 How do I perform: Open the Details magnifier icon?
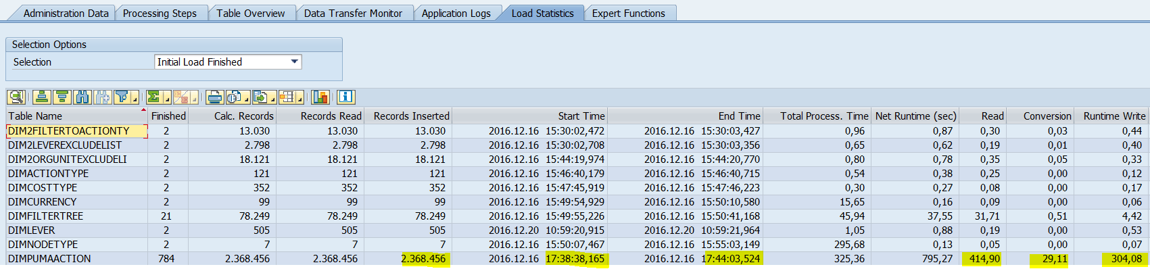16,97
